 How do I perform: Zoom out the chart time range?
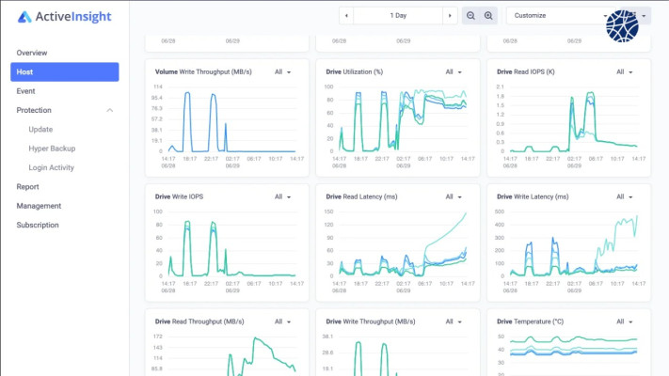click(x=470, y=16)
